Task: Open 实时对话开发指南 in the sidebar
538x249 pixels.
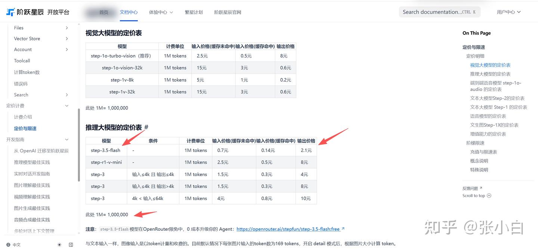Action: (32, 174)
